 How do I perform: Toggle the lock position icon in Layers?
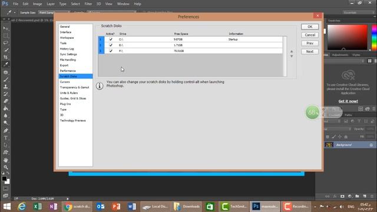[x=339, y=137]
